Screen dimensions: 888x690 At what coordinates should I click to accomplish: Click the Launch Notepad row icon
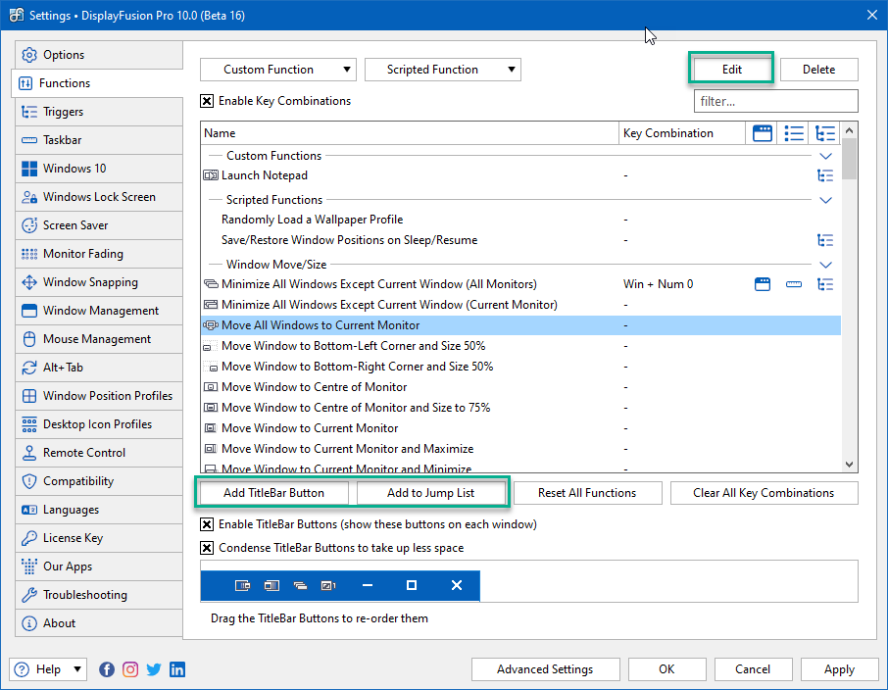211,175
